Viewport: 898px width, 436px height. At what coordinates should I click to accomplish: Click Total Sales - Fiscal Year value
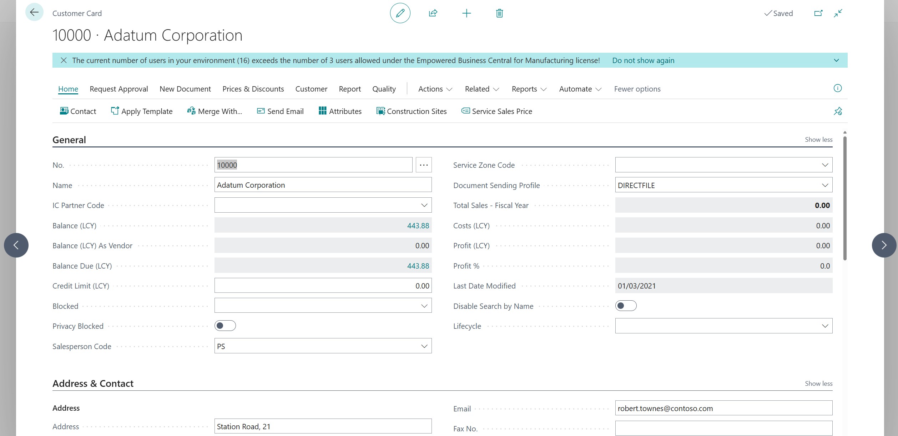724,205
